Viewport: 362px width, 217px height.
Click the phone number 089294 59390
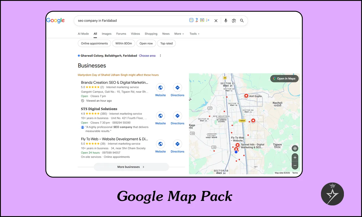point(121,123)
